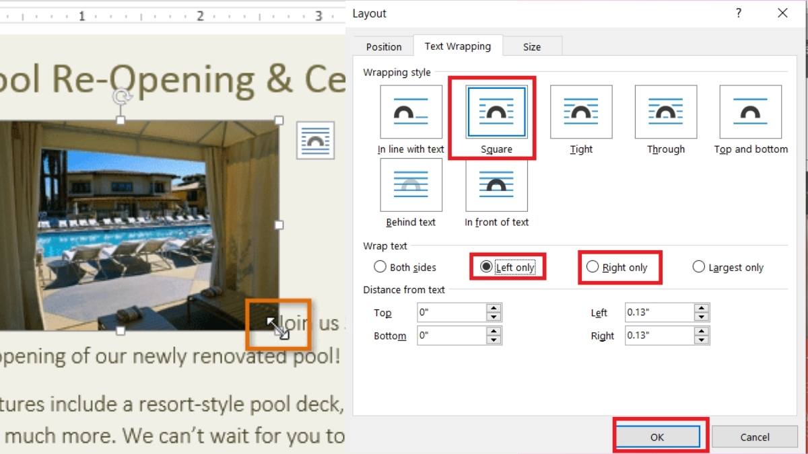Choose the Largest only wrap option
The width and height of the screenshot is (808, 454).
pos(699,267)
